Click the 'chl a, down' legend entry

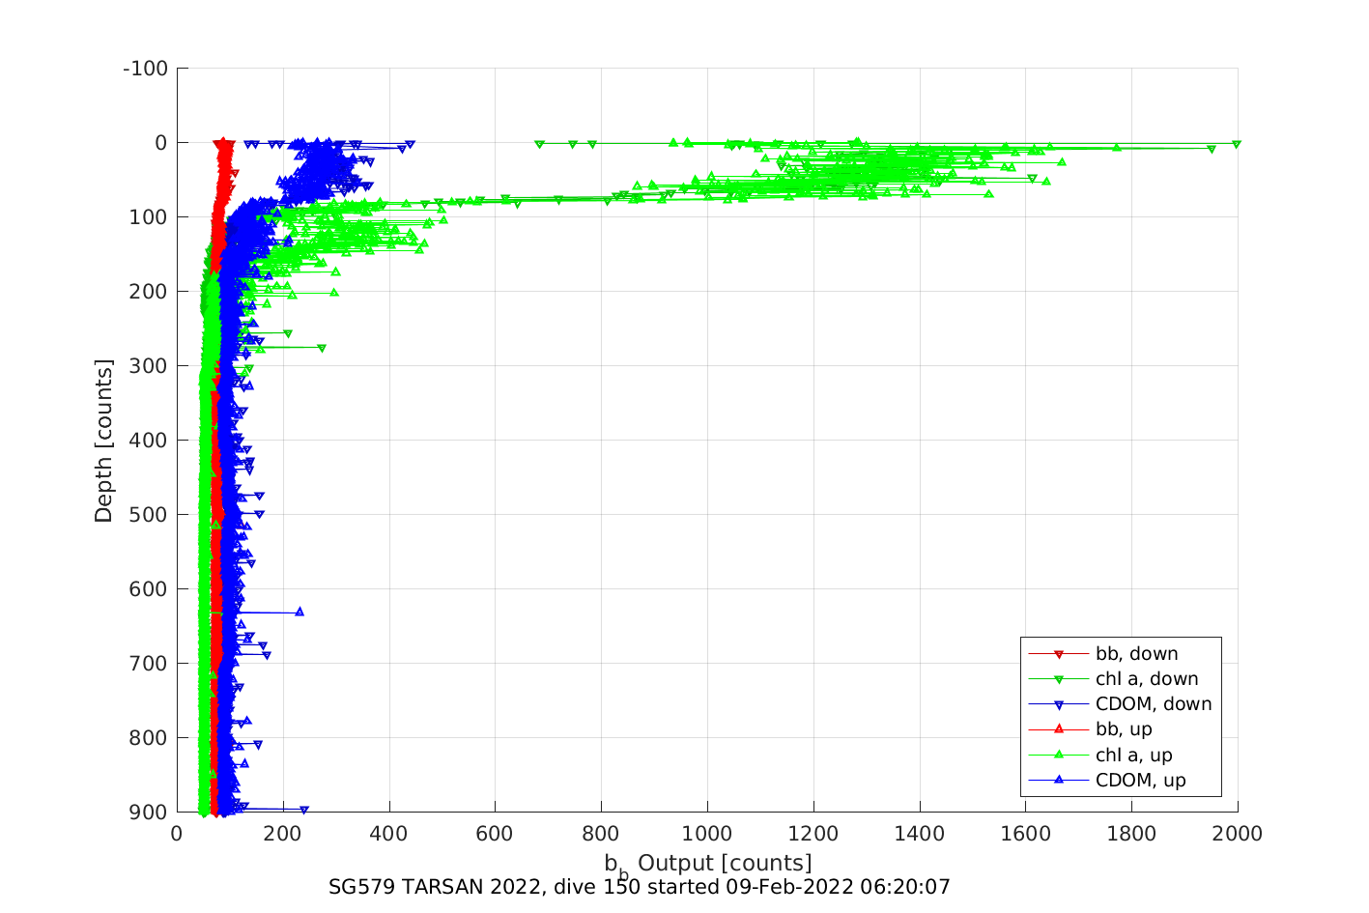pos(1113,679)
